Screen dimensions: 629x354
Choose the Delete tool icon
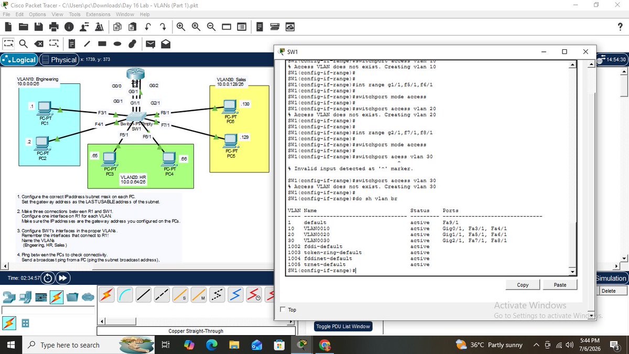point(39,44)
